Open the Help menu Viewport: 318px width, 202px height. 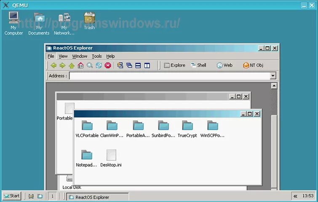[x=110, y=56]
